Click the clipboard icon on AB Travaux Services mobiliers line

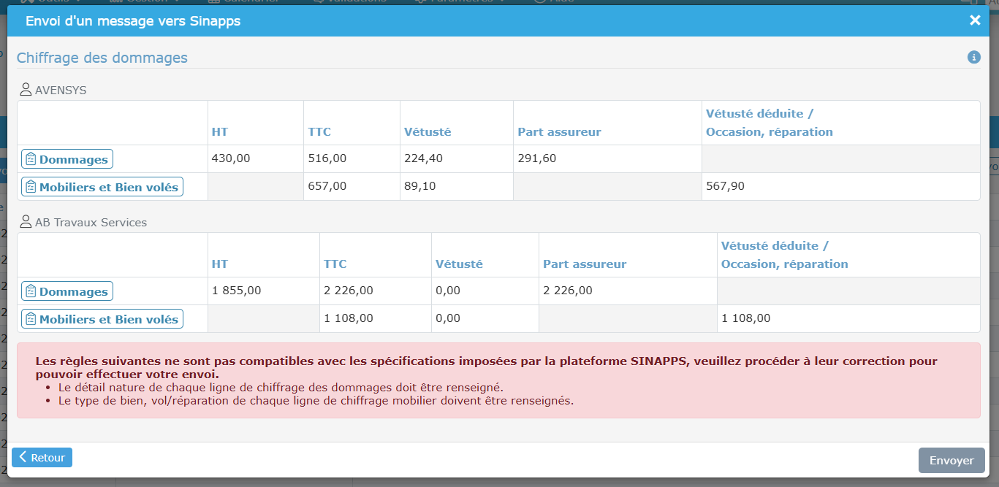29,318
